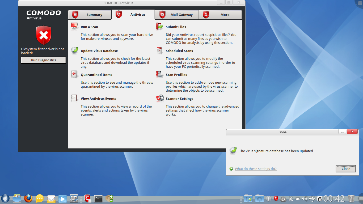Screen dimensions: 363x204
Task: Go to the More tab
Action: pyautogui.click(x=220, y=15)
